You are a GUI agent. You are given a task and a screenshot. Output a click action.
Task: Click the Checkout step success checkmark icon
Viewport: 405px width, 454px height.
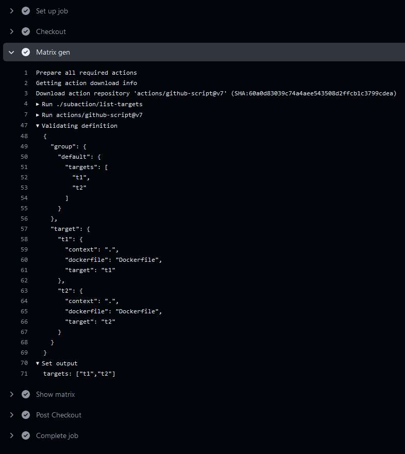tap(26, 31)
